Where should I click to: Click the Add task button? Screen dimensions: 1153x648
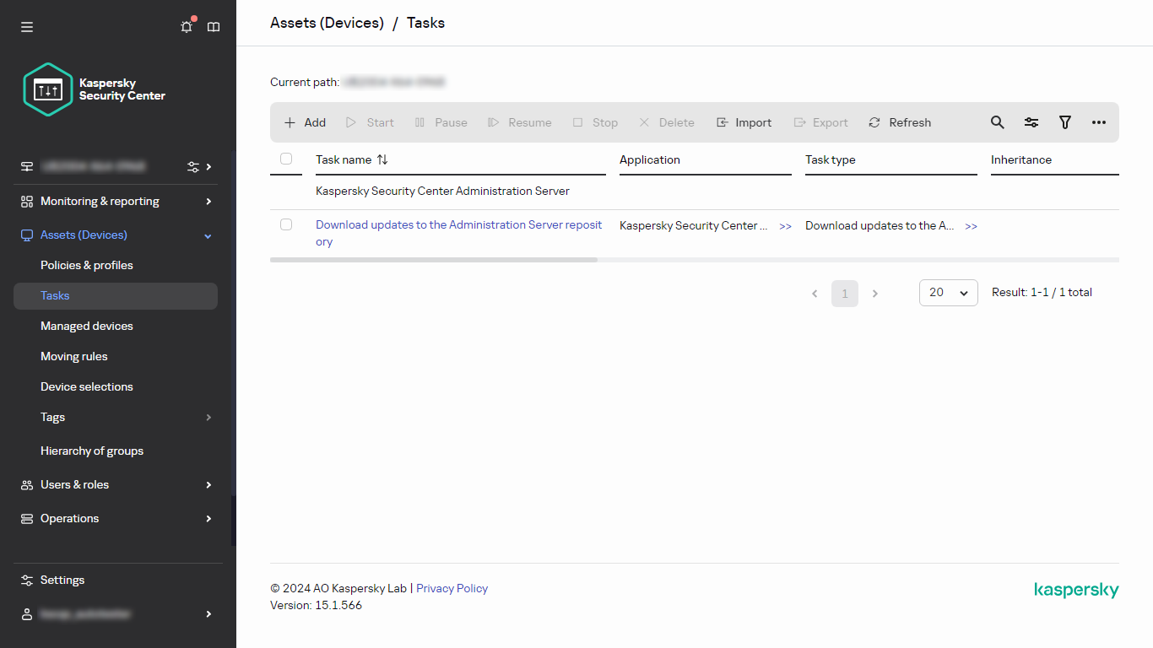[x=305, y=122]
